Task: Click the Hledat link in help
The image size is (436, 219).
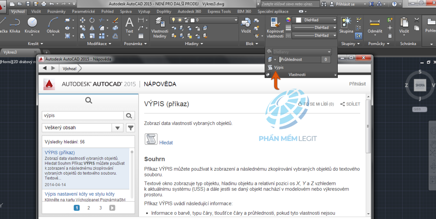Action: point(166,143)
